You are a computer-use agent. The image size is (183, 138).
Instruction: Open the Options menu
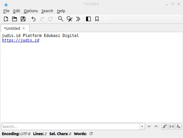tap(31, 11)
